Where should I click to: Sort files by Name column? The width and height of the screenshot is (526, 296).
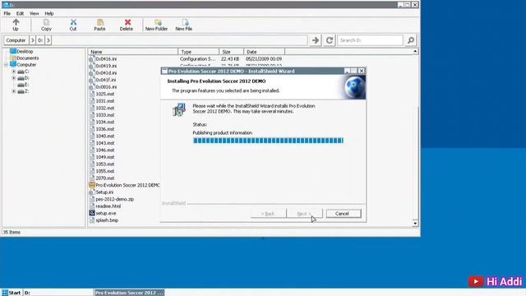pos(133,52)
